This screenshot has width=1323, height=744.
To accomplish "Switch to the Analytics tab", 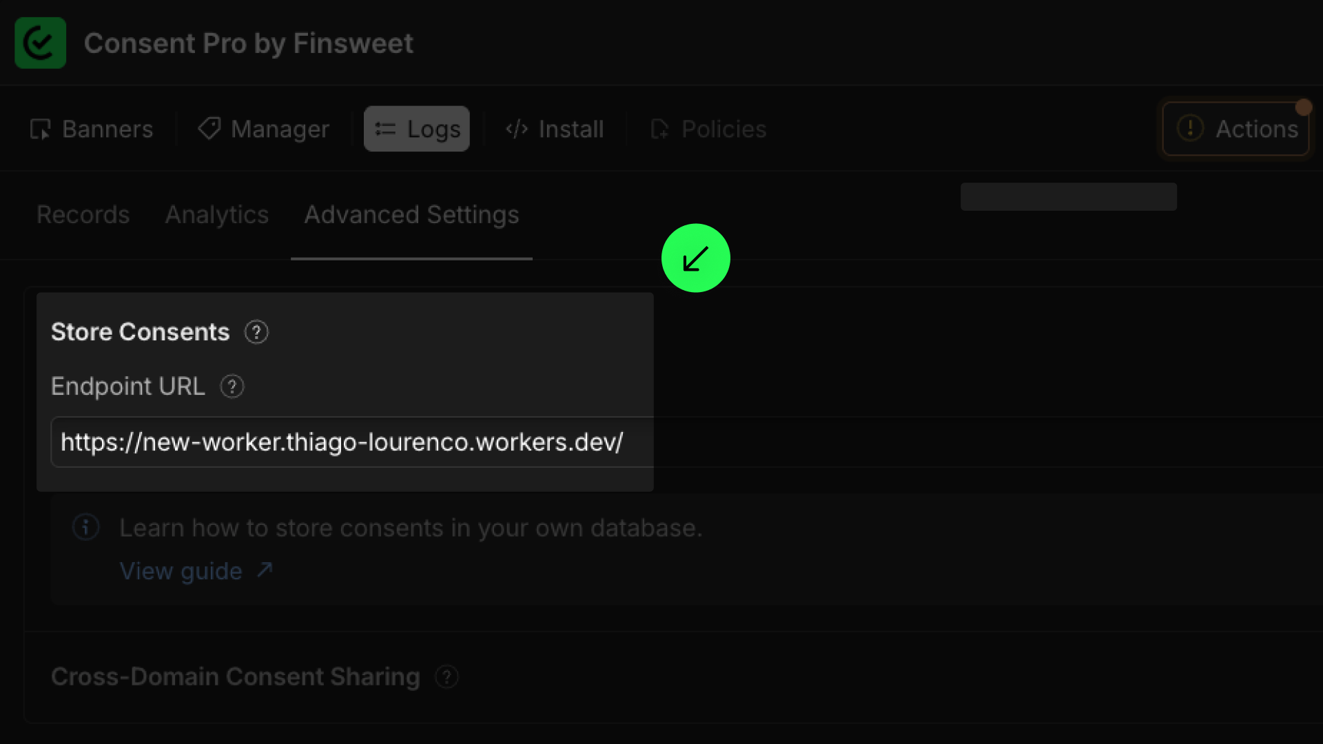I will [x=217, y=215].
